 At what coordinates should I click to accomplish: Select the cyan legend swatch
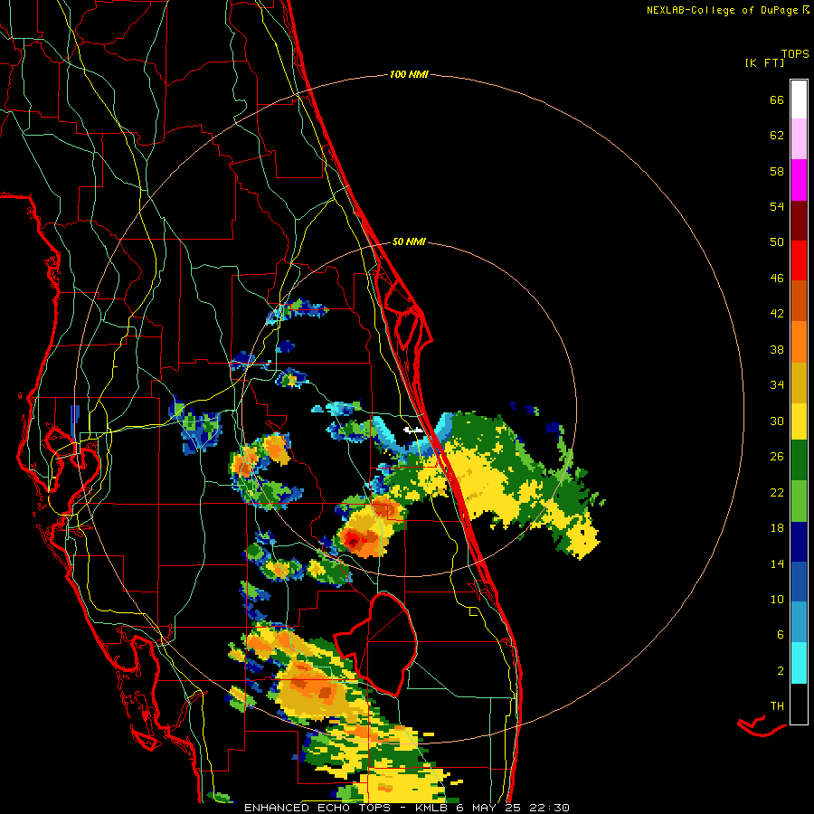click(799, 663)
